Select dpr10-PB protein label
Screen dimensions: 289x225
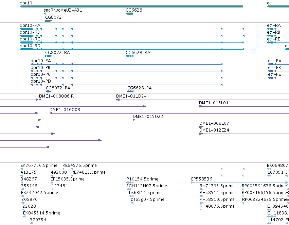pos(40,68)
